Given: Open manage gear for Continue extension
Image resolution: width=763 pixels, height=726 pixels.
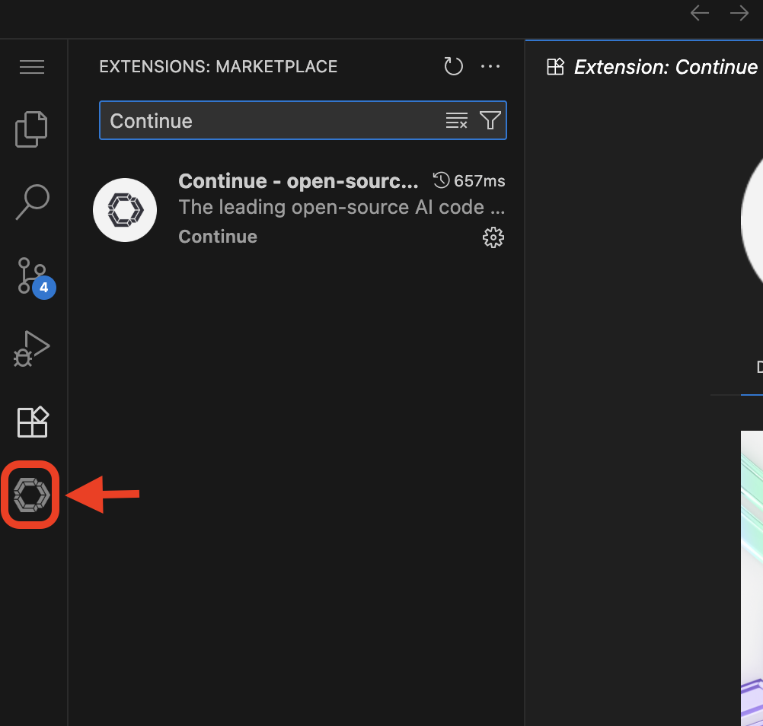Looking at the screenshot, I should (x=493, y=237).
